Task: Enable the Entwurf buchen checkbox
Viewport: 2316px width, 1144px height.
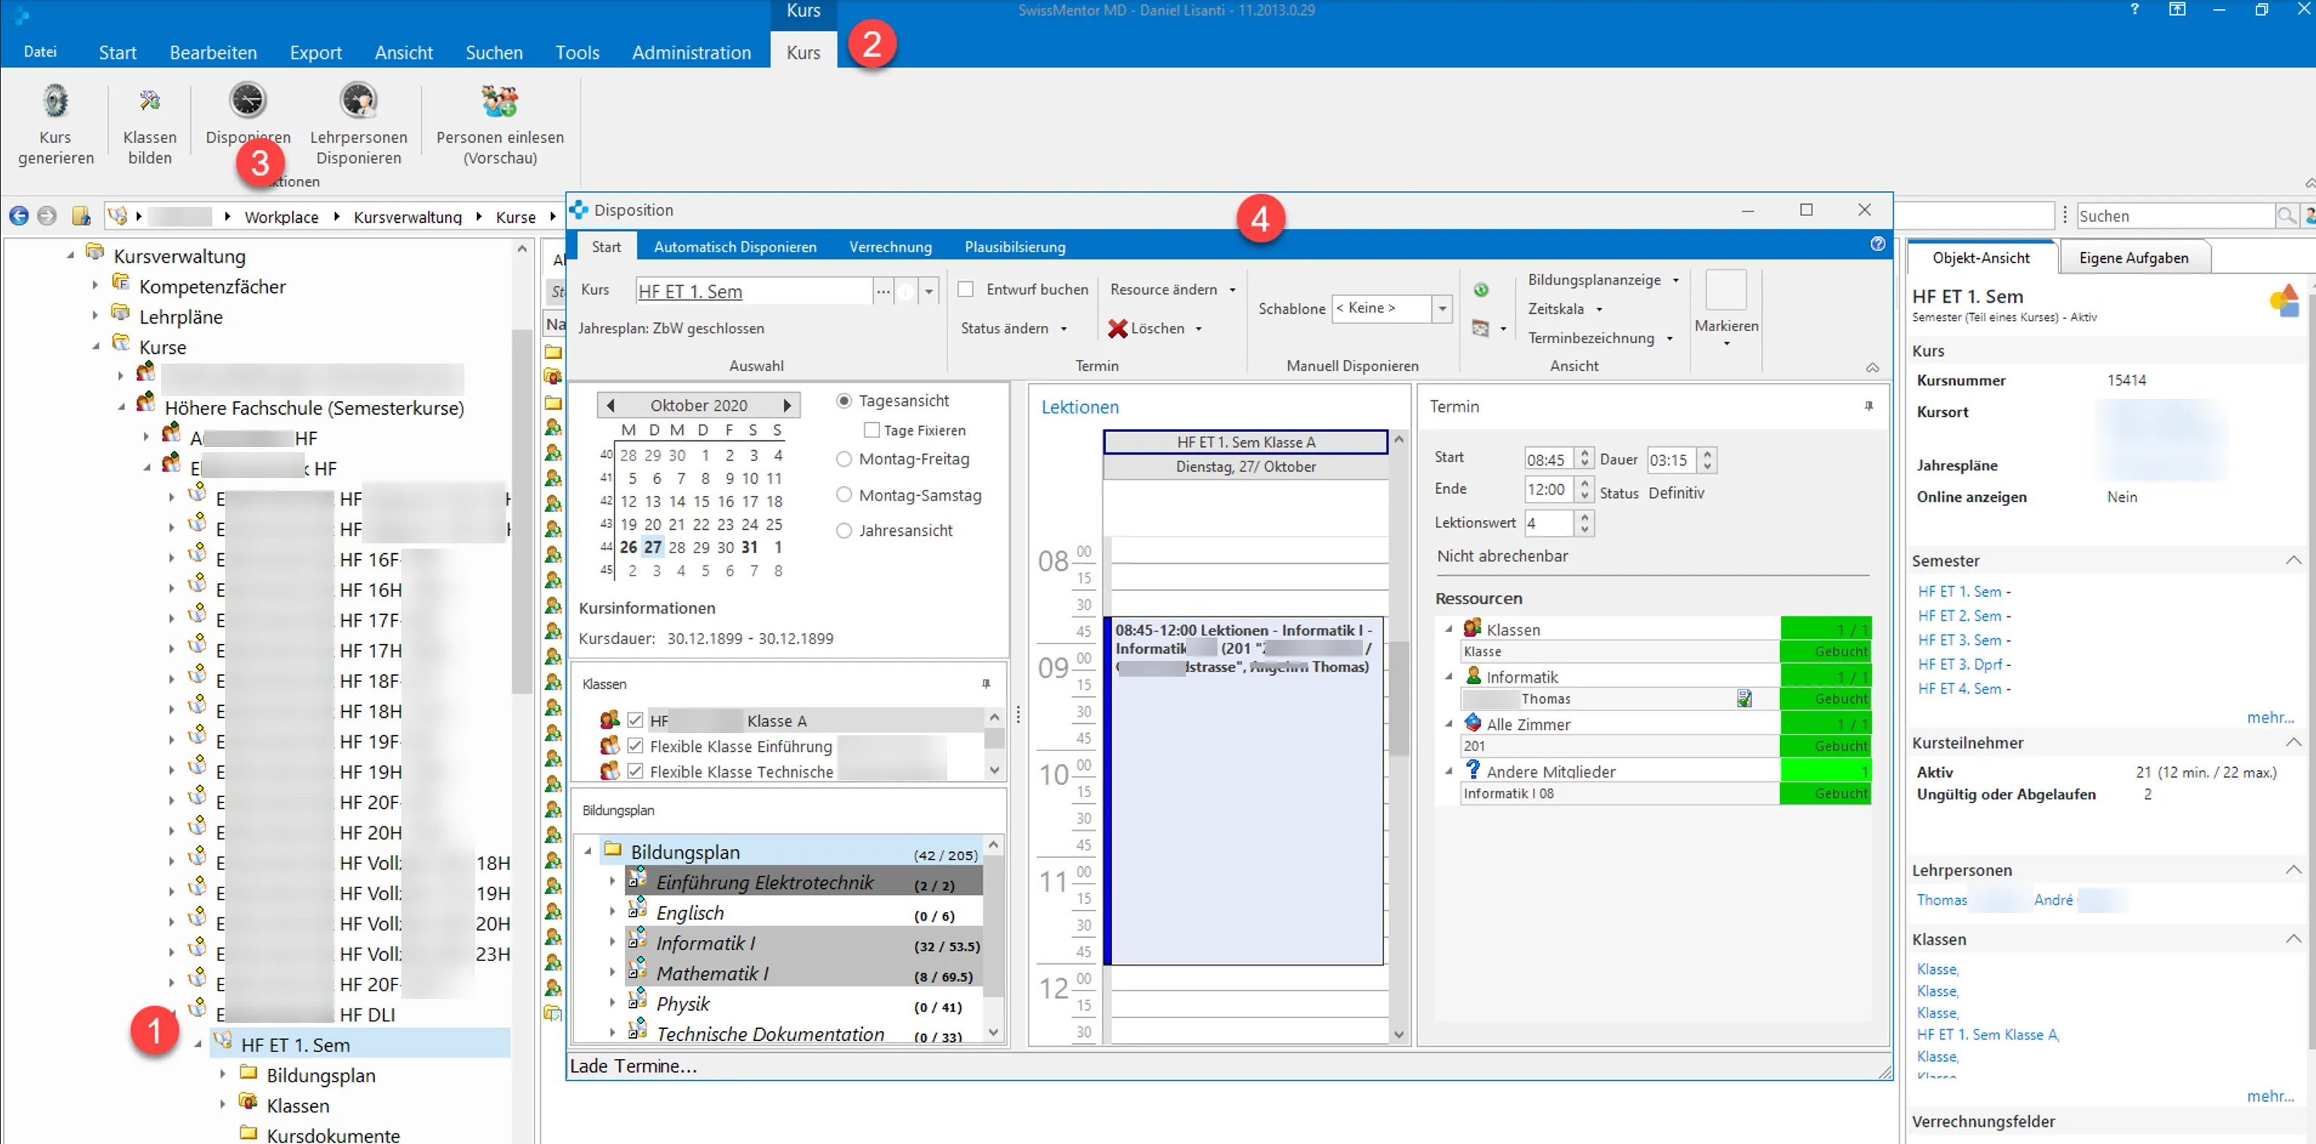Action: [x=965, y=289]
